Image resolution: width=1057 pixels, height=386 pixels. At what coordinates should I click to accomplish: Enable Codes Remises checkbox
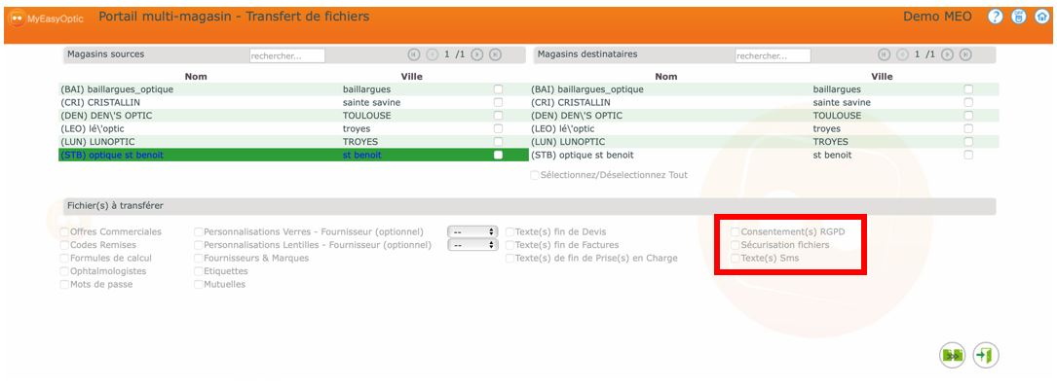[x=64, y=245]
